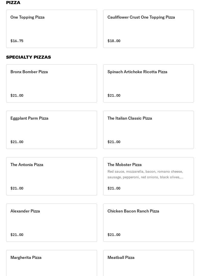Click the Specialty Pizzas section heading
Screen dimensions: 200x276
pos(29,57)
